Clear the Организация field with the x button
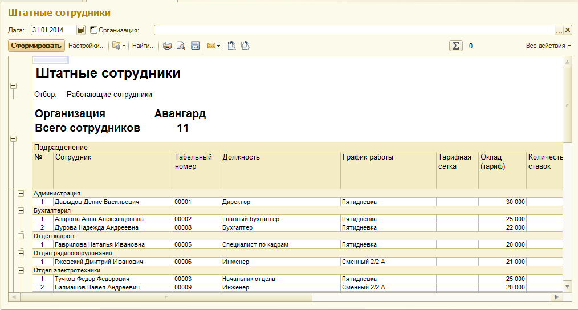Viewport: 578px width, 310px height. [568, 30]
